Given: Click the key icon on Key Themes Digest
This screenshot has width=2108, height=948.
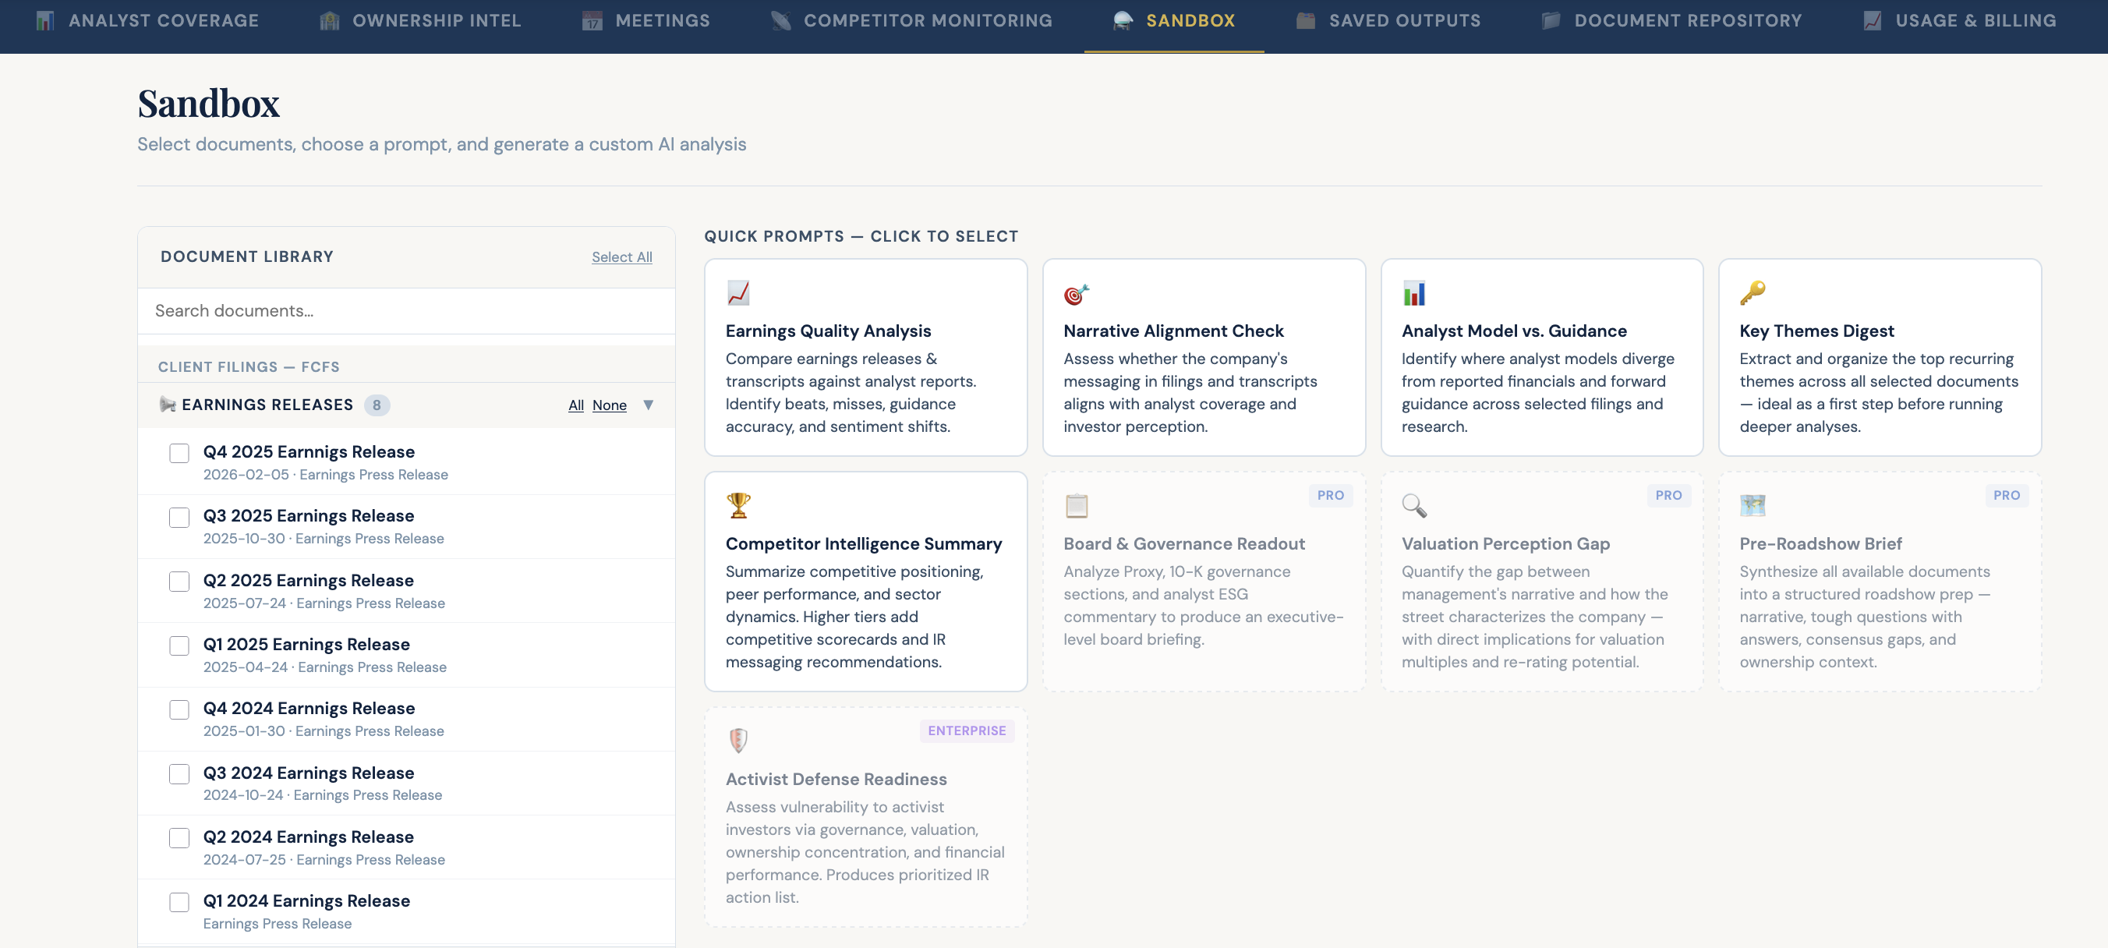Looking at the screenshot, I should pyautogui.click(x=1752, y=293).
